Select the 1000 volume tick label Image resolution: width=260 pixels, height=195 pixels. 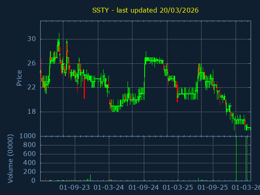coord(28,136)
